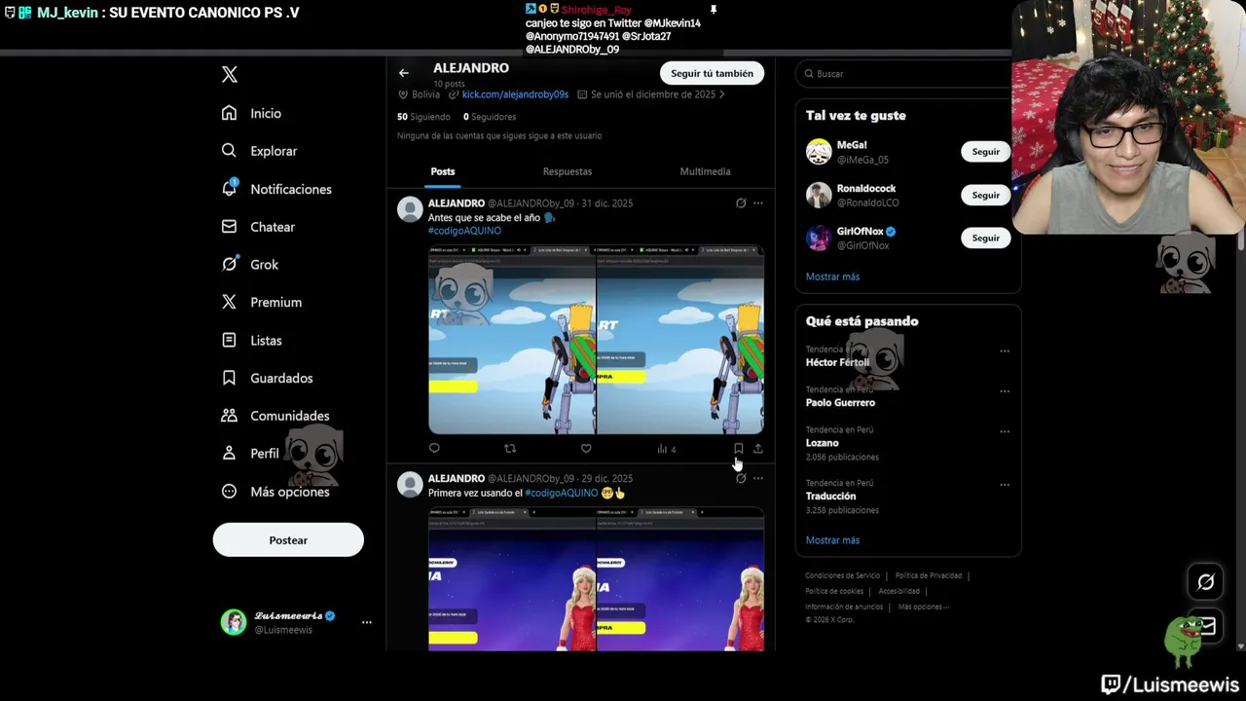The width and height of the screenshot is (1246, 701).
Task: Expand the joined date chevron
Action: click(721, 94)
